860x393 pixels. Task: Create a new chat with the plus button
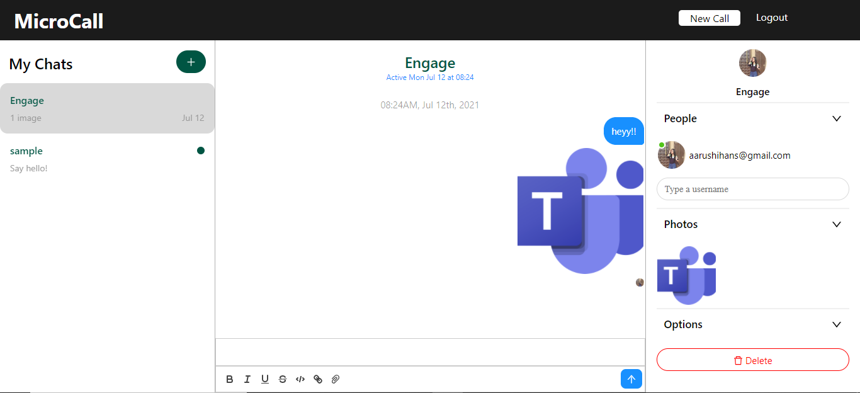coord(191,62)
